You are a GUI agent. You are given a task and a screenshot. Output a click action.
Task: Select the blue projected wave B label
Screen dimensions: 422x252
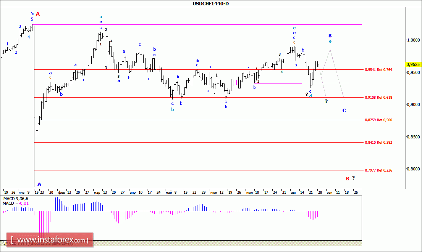click(x=330, y=35)
